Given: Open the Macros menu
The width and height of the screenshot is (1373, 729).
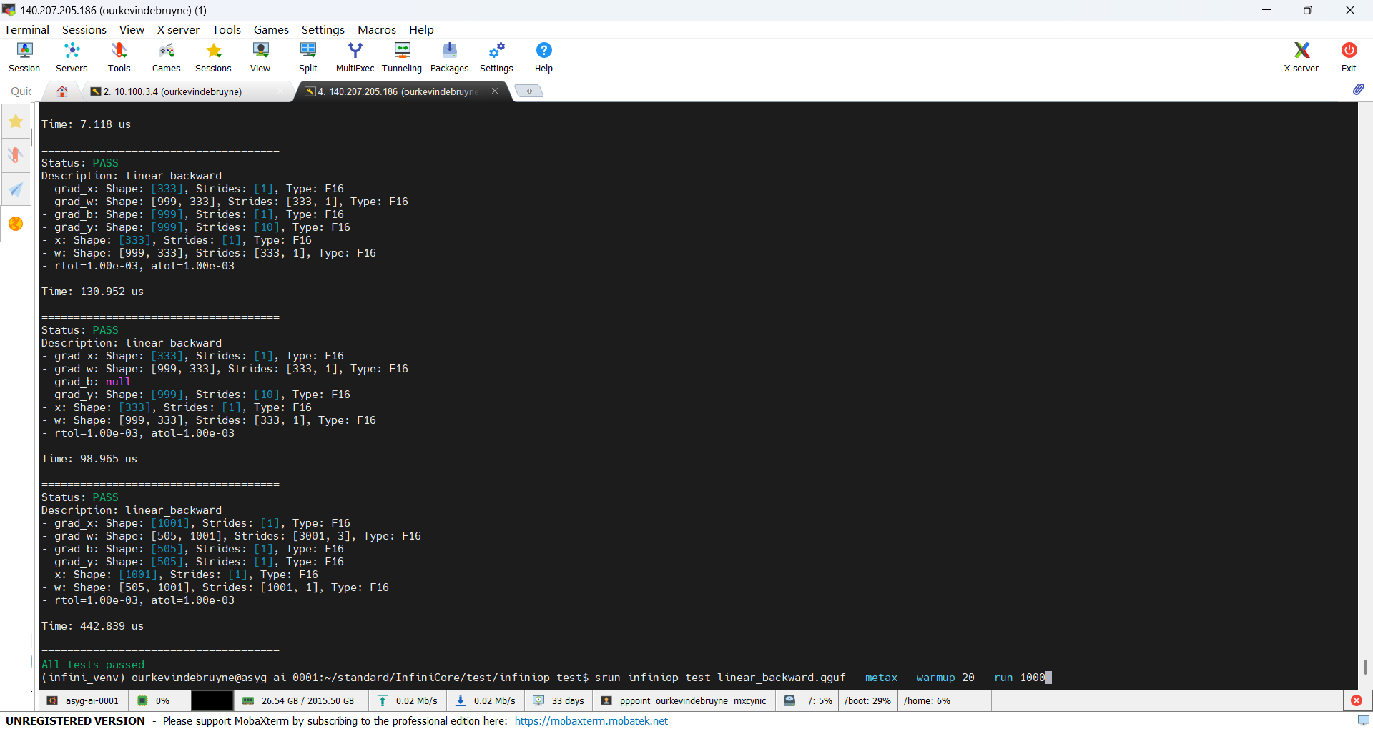Looking at the screenshot, I should click(x=377, y=29).
